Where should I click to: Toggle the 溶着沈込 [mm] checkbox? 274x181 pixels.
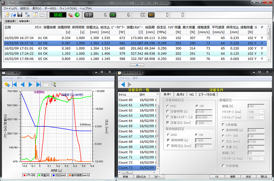pyautogui.click(x=167, y=122)
